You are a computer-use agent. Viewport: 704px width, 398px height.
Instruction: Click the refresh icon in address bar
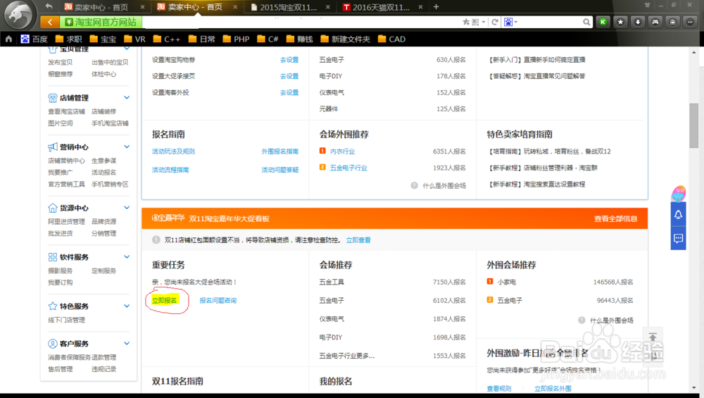[x=495, y=22]
